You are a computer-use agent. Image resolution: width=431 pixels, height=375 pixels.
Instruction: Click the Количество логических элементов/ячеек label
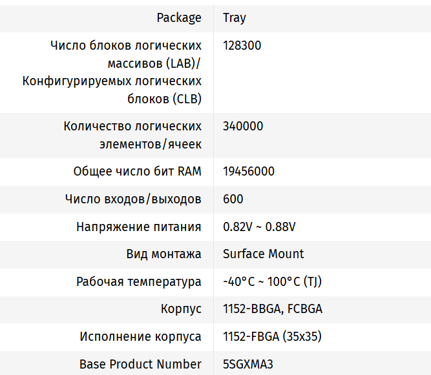click(x=132, y=135)
